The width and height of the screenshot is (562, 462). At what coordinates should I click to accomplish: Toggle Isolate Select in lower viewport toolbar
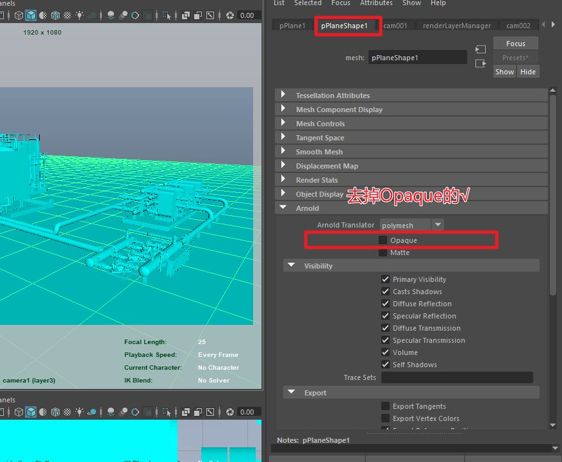pos(167,412)
